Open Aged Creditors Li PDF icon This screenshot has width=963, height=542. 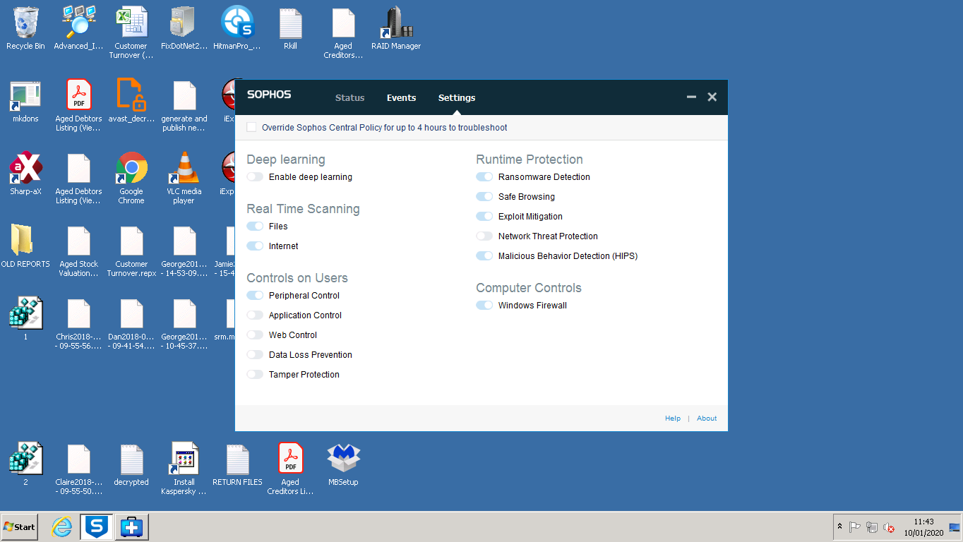pos(290,459)
